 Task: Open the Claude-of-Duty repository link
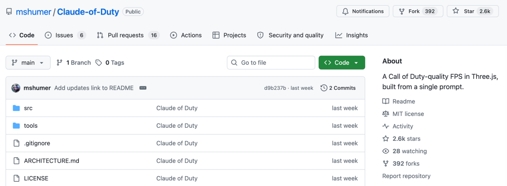click(88, 12)
